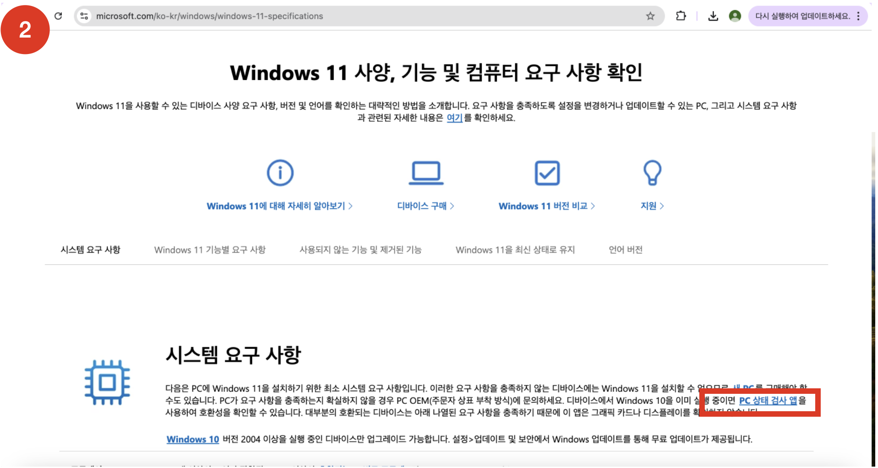Click the relaunch to update button
878x468 pixels.
pos(802,16)
